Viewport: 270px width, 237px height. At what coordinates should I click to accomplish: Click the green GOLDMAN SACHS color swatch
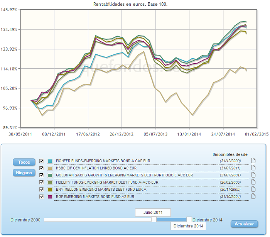tap(50, 176)
